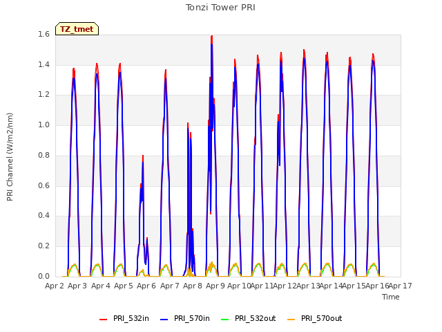This screenshot has width=442, height=332.
Task: Click the TZ_tmet annotation label
Action: click(x=77, y=29)
